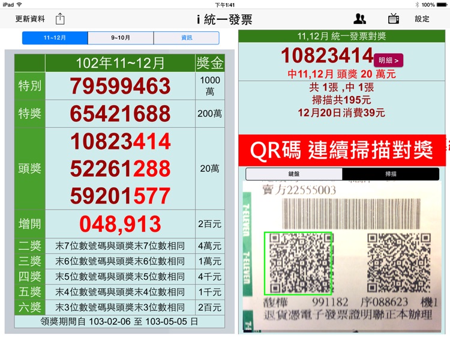Image resolution: width=450 pixels, height=338 pixels.
Task: Tap additional prize numbers 048,913
Action: (120, 224)
